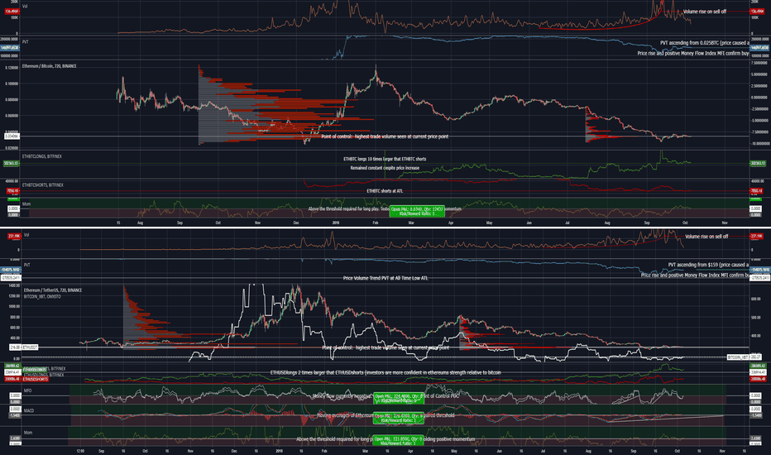Click 'Aug' on the Ethereum/TetherUS time axis
Viewport: 771px width, 455px height.
tap(587, 451)
